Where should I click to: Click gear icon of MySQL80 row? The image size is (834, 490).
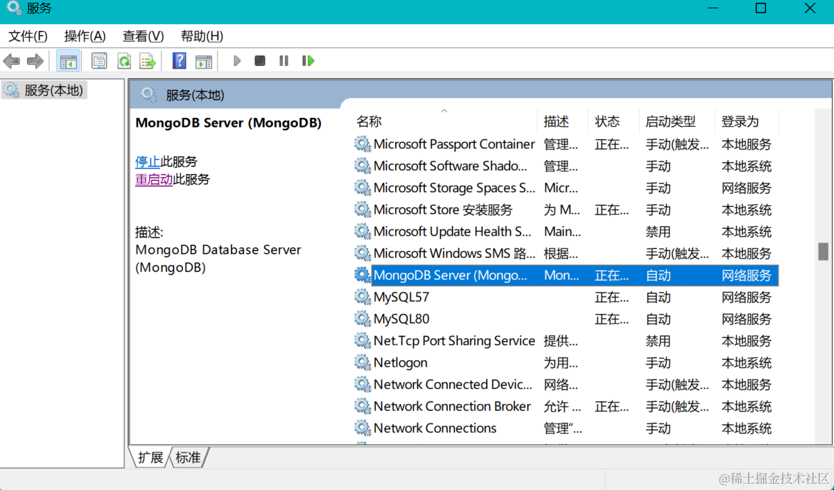(x=363, y=319)
